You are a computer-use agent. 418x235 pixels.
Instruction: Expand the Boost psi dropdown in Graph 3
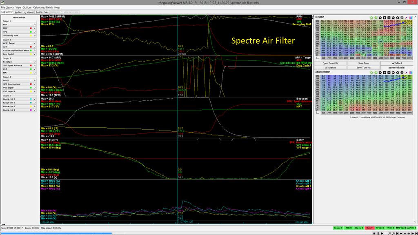pyautogui.click(x=35, y=62)
